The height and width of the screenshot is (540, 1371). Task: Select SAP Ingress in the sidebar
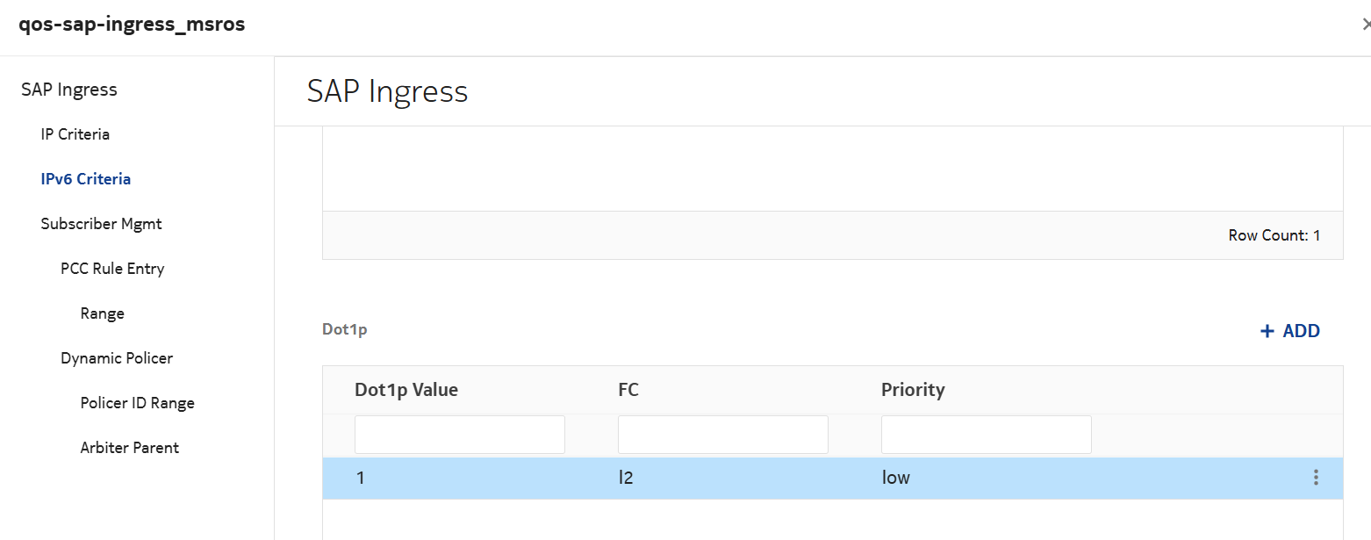(x=69, y=90)
